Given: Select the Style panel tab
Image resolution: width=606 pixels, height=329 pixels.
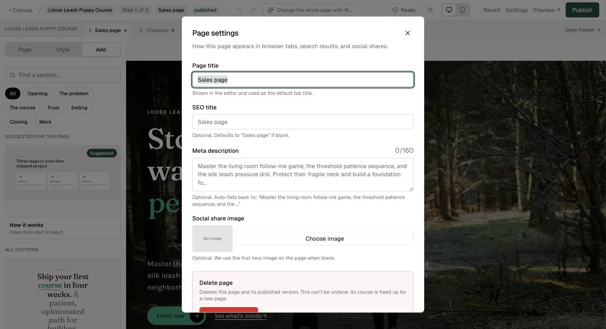Looking at the screenshot, I should [x=63, y=49].
